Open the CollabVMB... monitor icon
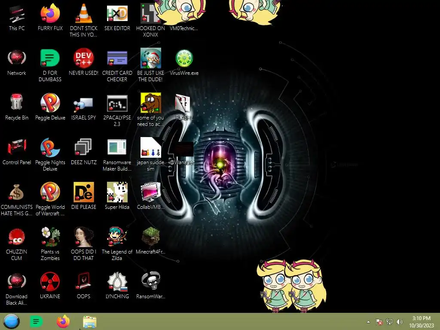440x330 pixels. [151, 192]
